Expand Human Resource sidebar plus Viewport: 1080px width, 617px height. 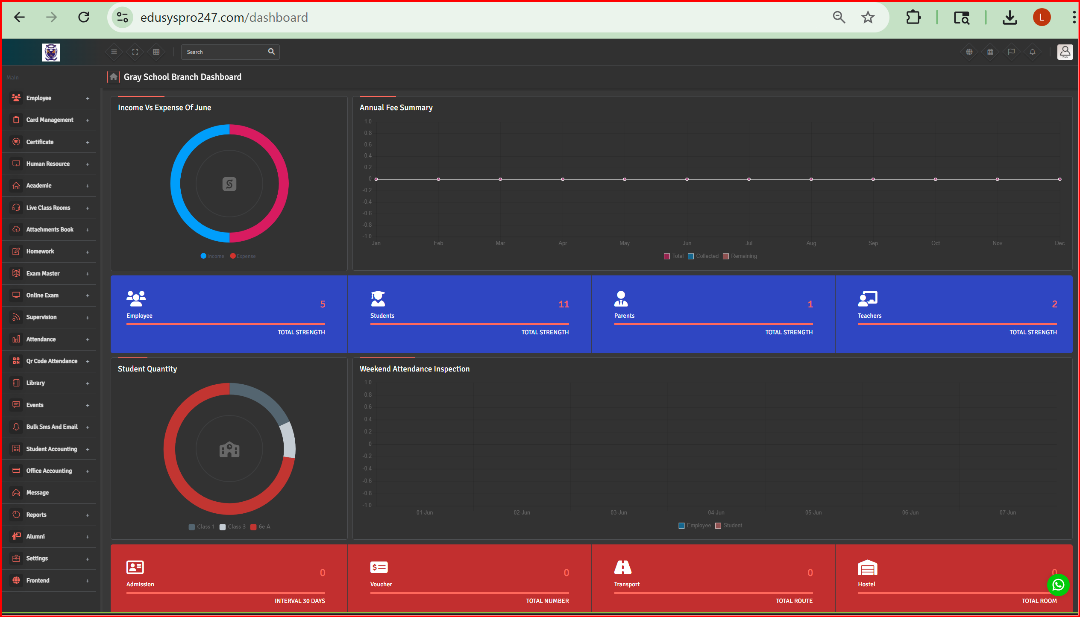(88, 164)
